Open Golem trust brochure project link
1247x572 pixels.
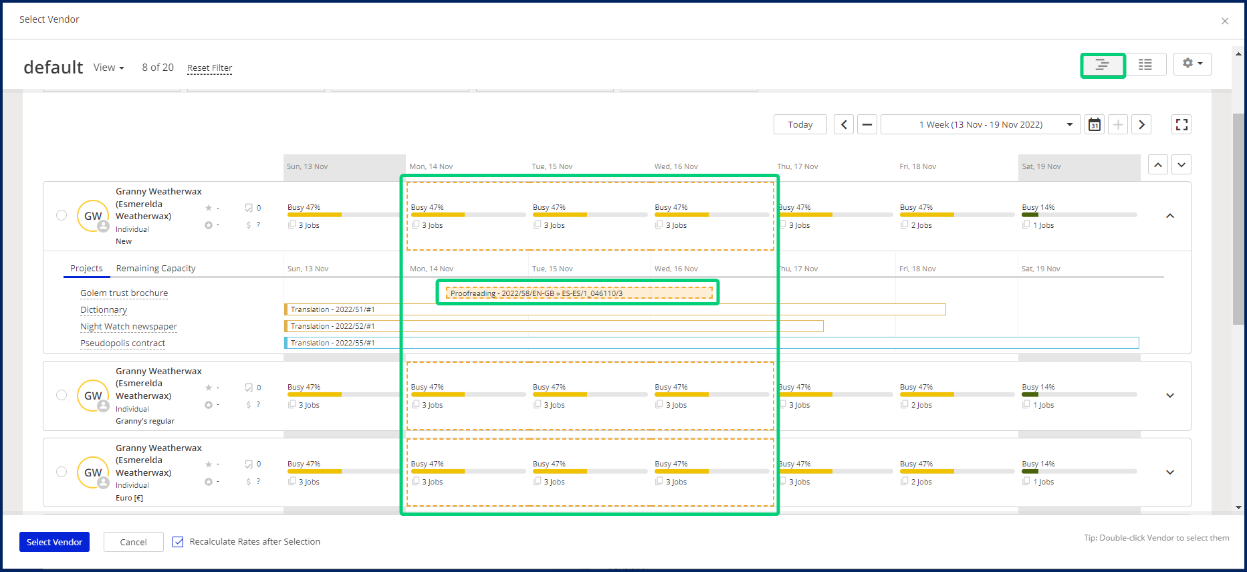point(124,293)
